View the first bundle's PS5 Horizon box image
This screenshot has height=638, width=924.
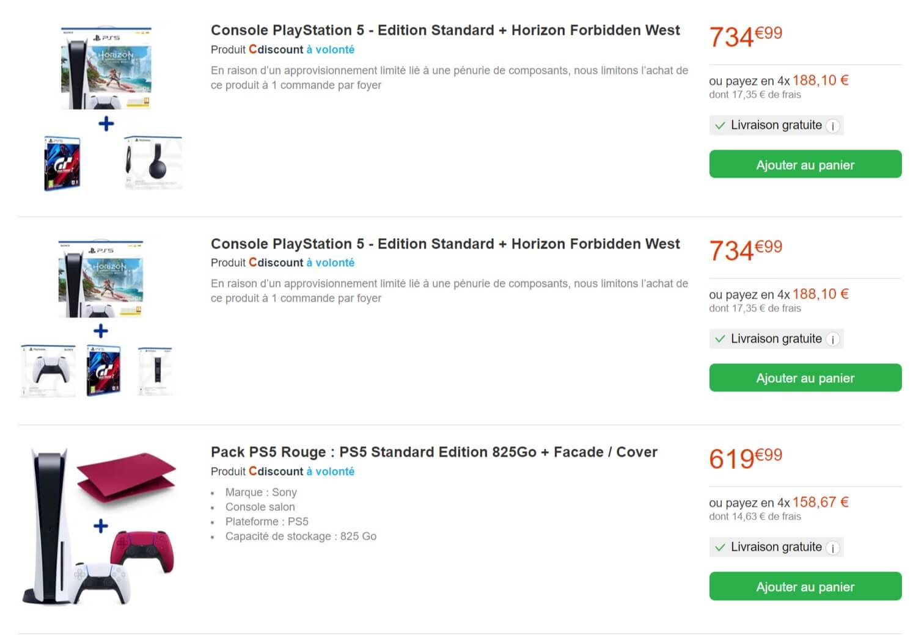click(106, 68)
